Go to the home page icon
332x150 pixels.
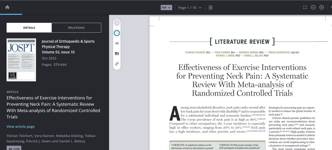7,7
